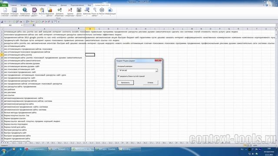The image size is (278, 156).
Task: Switch to the Данные ribbon tab
Action: pos(64,5)
